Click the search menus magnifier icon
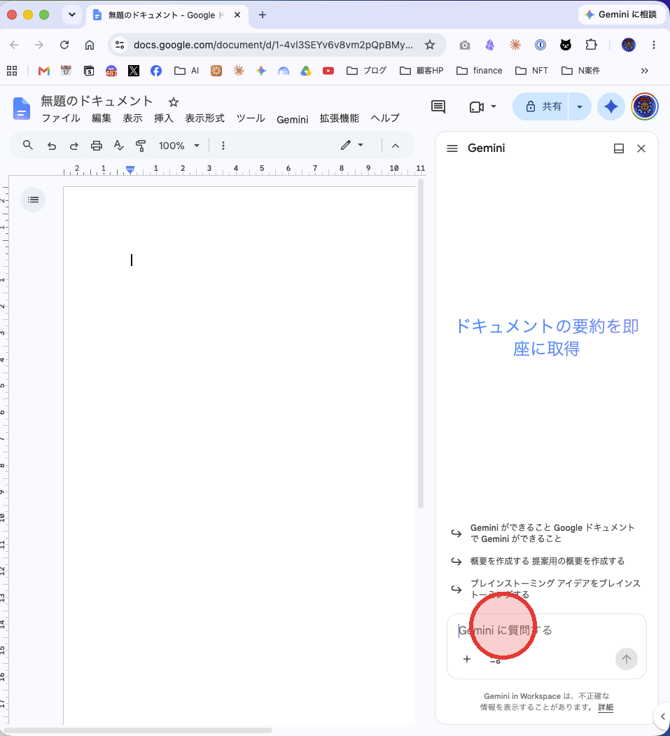 [x=28, y=146]
